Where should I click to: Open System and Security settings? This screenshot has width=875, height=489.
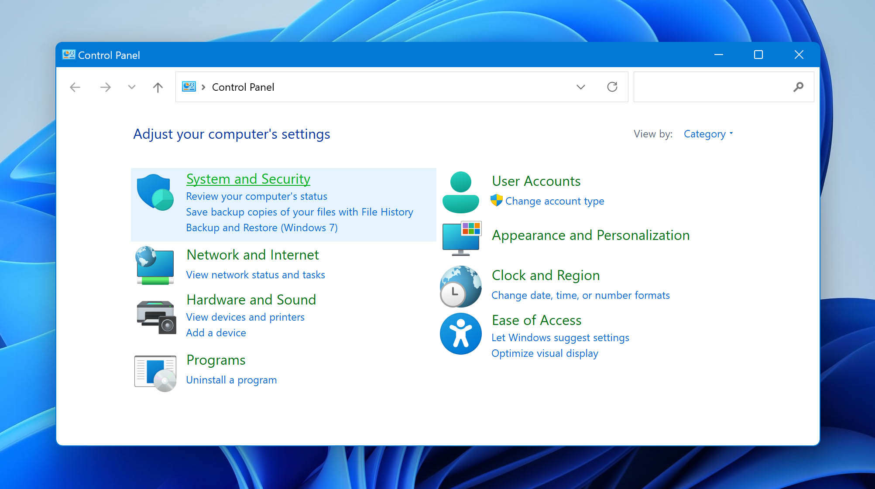point(247,178)
